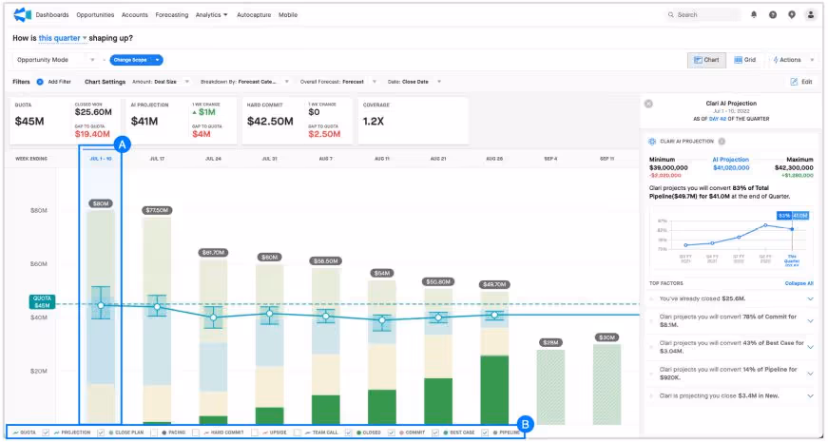This screenshot has width=828, height=442.
Task: Click the QUOTA $45M axis tag
Action: click(x=42, y=302)
